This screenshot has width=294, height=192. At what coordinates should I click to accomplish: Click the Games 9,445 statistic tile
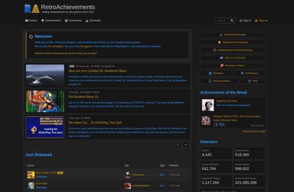pyautogui.click(x=216, y=153)
